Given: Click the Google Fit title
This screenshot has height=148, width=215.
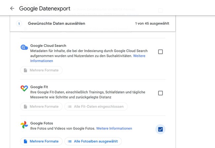Looking at the screenshot, I should (x=39, y=87).
